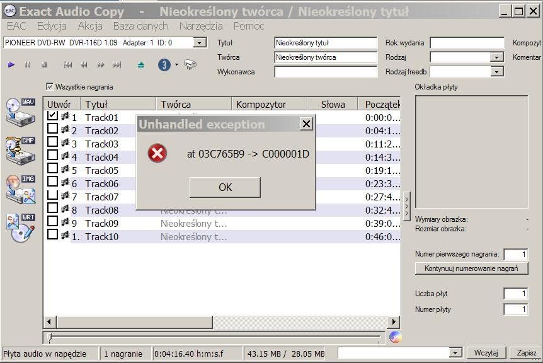
Task: Open the EAC menu
Action: coord(16,26)
